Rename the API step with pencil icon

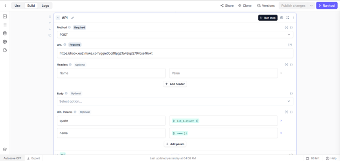pos(72,18)
